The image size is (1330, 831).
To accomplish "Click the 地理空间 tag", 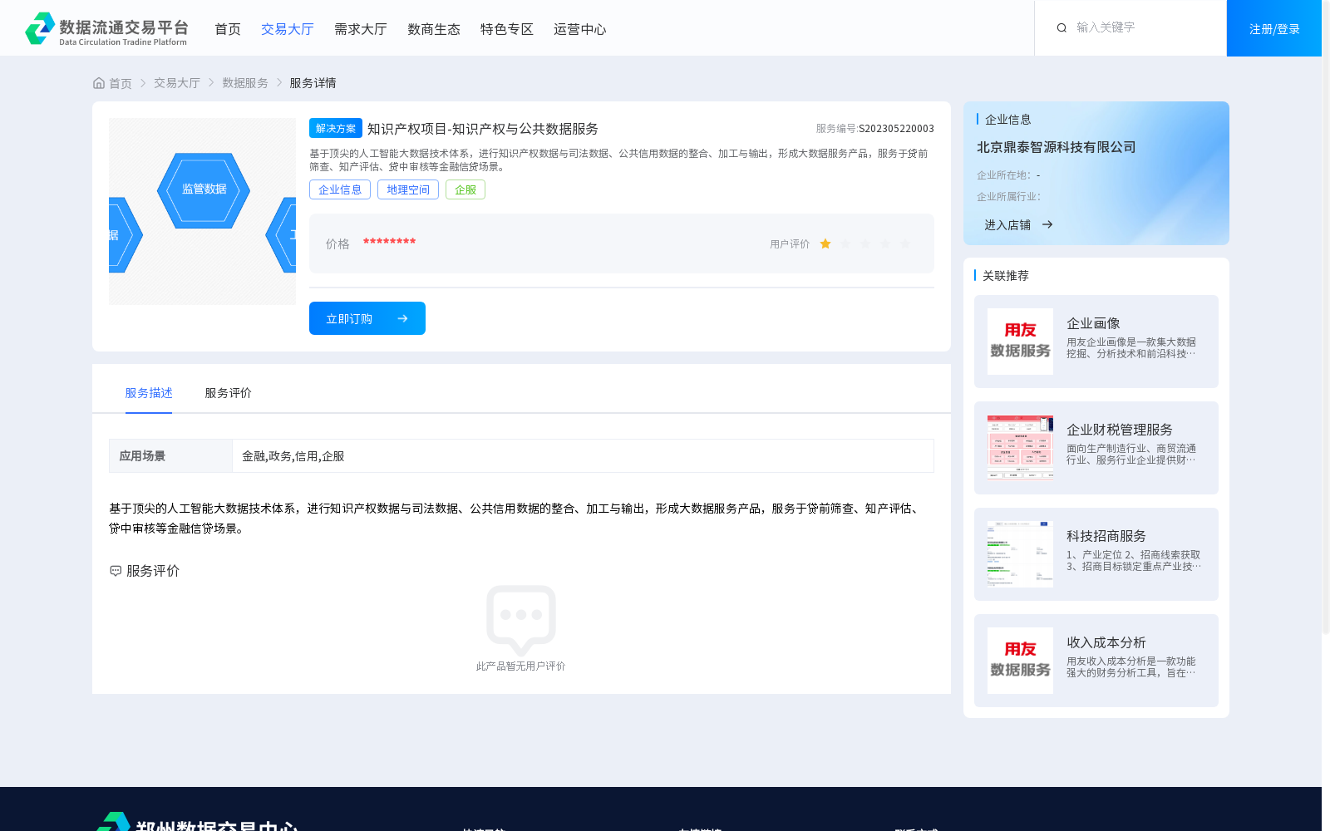I will click(x=408, y=189).
